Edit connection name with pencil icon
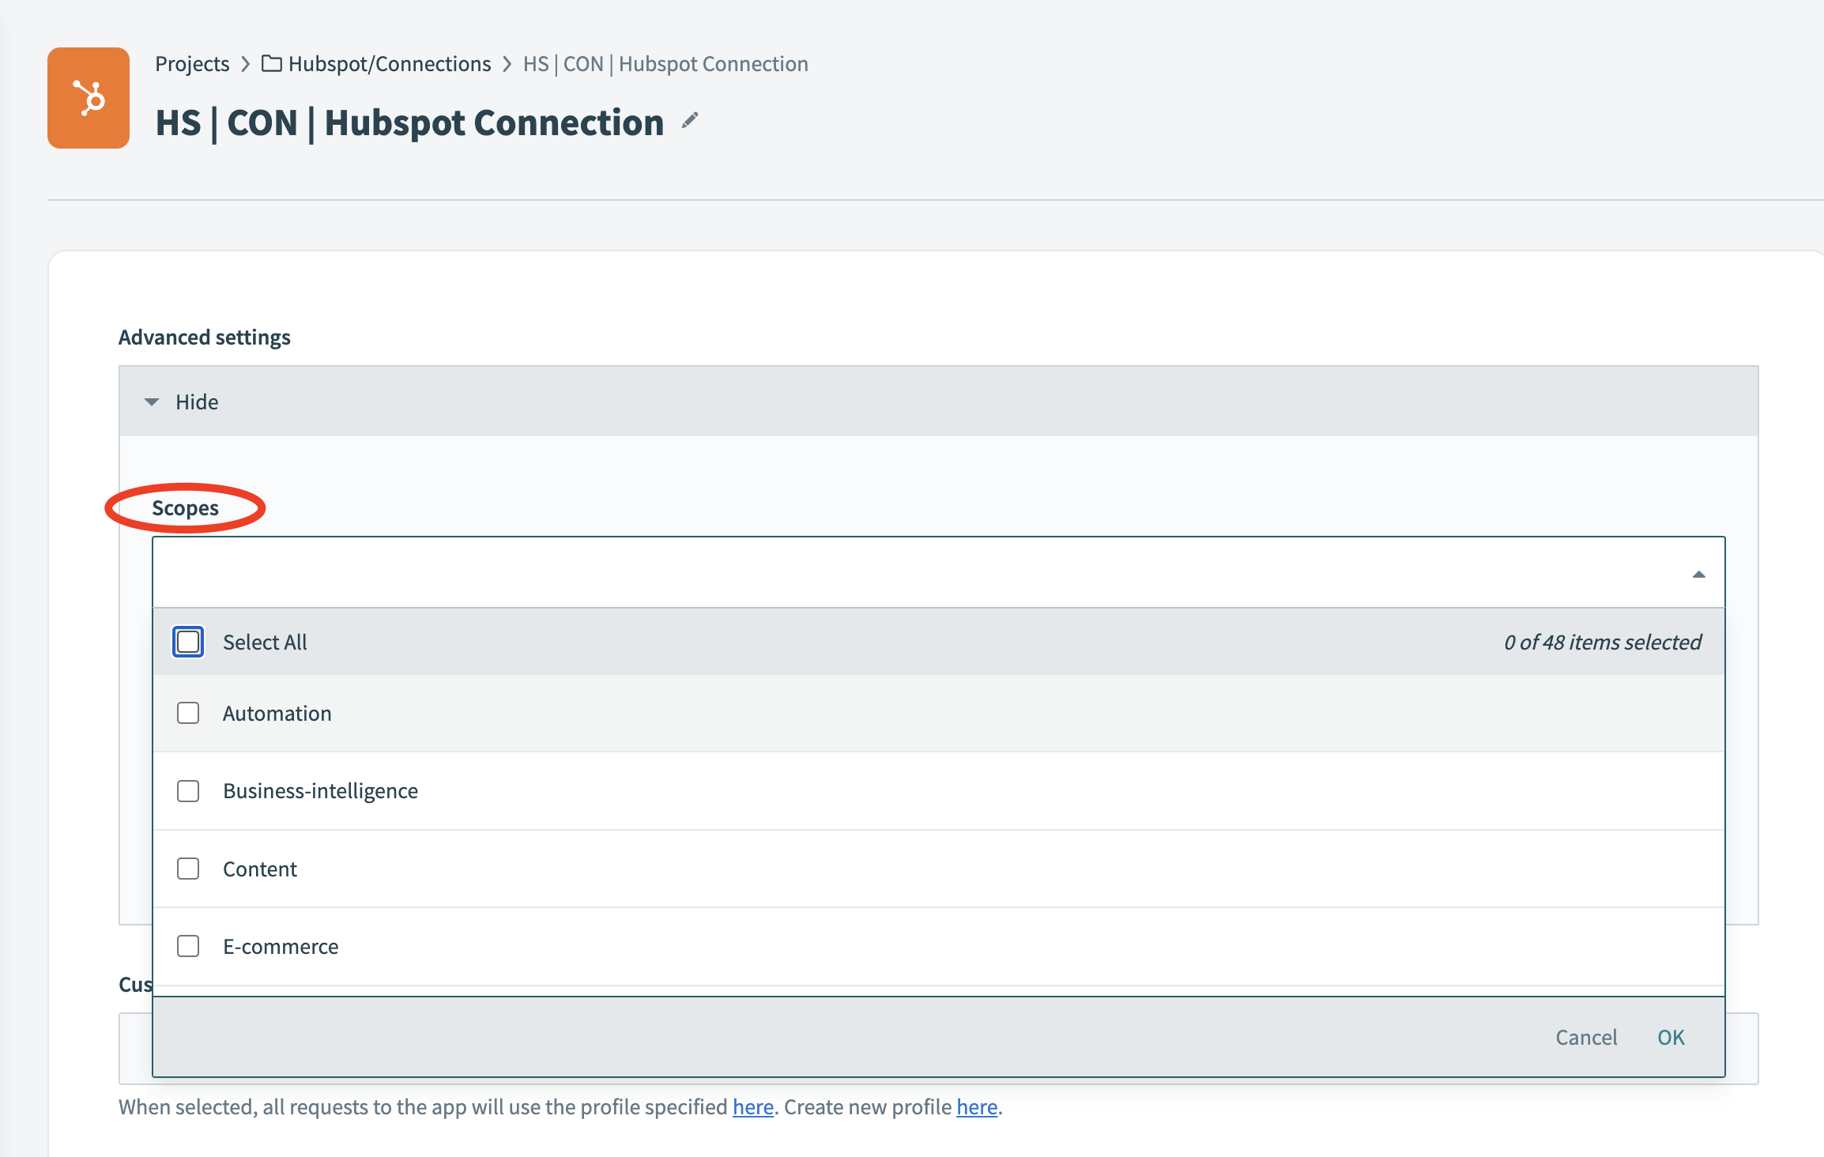 click(x=690, y=120)
